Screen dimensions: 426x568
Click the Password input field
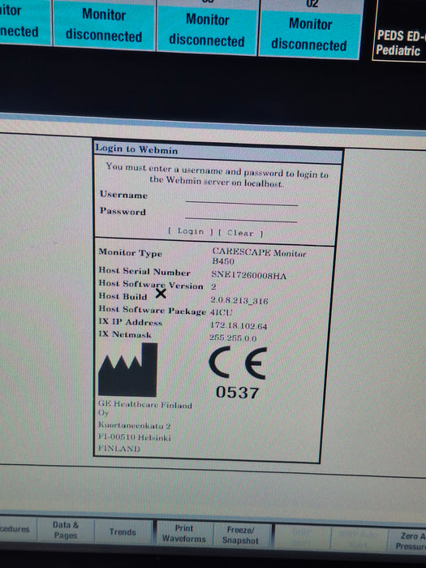(x=241, y=216)
